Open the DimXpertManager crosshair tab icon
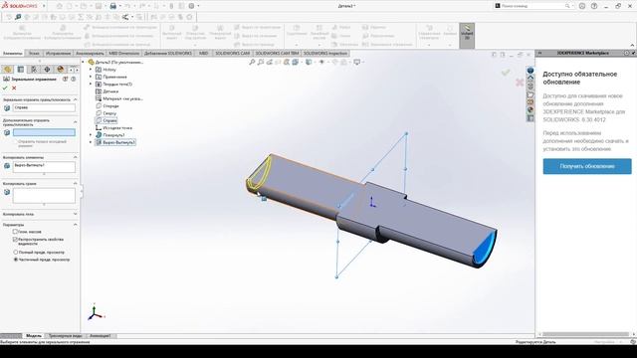637x358 pixels. (x=47, y=70)
